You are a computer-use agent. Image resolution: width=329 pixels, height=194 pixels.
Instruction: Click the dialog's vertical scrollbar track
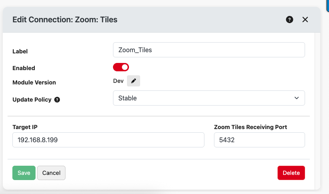[x=317, y=111]
